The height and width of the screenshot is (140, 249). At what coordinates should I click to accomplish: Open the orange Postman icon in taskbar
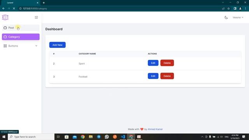(115, 137)
